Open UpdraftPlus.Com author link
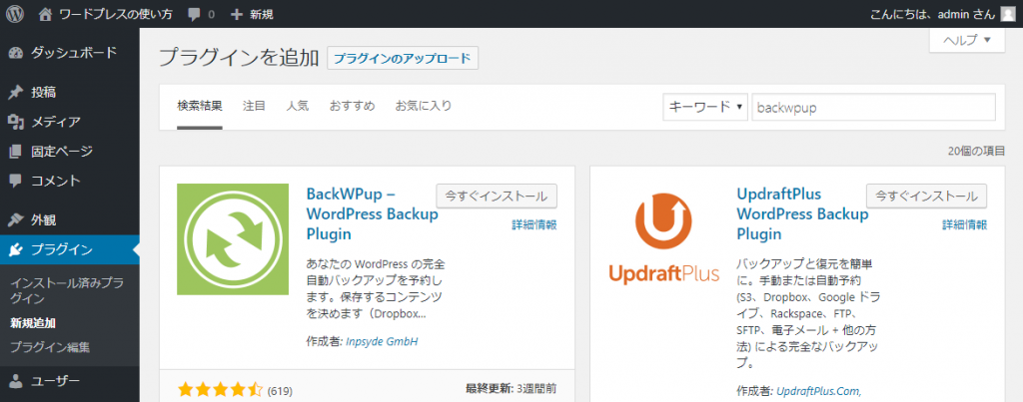This screenshot has height=402, width=1023. [x=818, y=392]
